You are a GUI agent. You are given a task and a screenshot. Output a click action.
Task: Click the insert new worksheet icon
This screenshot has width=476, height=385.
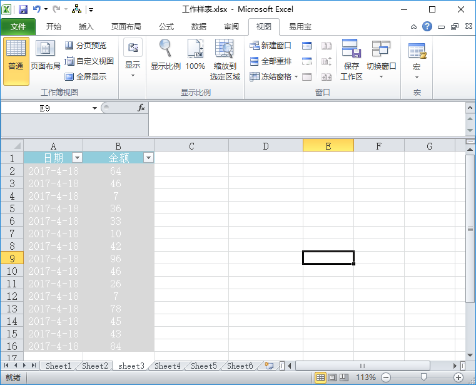pos(269,366)
